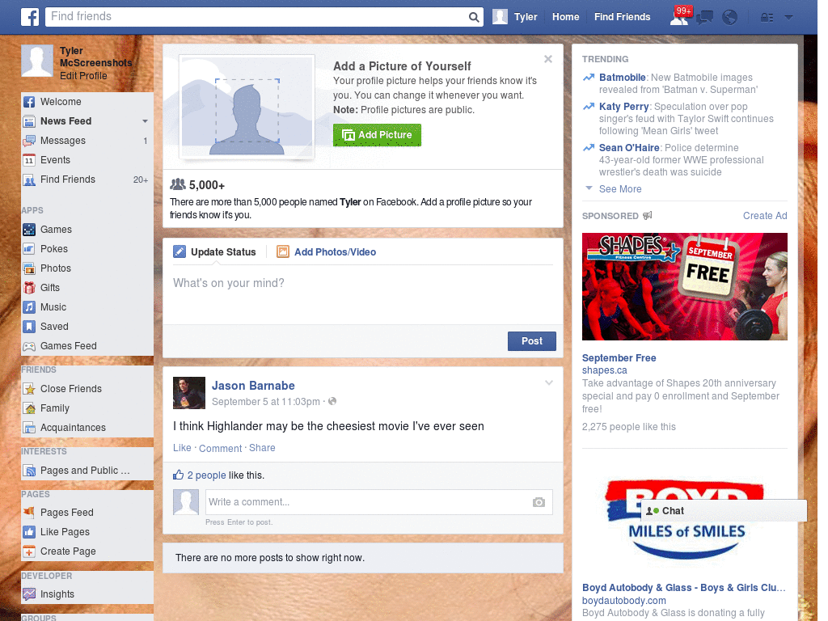The image size is (828, 621).
Task: Open Find Friends in top bar
Action: click(622, 17)
